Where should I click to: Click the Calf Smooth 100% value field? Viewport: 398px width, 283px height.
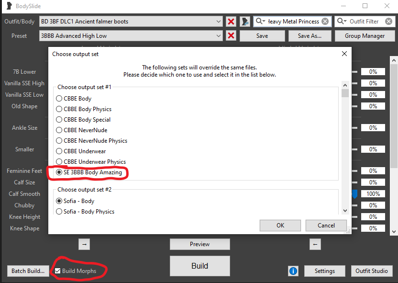point(373,194)
